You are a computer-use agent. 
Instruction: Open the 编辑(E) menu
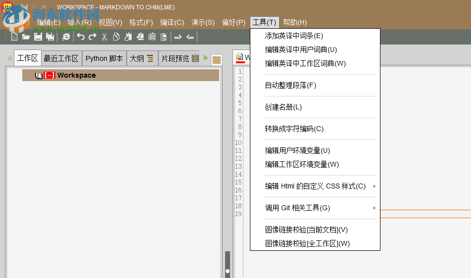48,23
